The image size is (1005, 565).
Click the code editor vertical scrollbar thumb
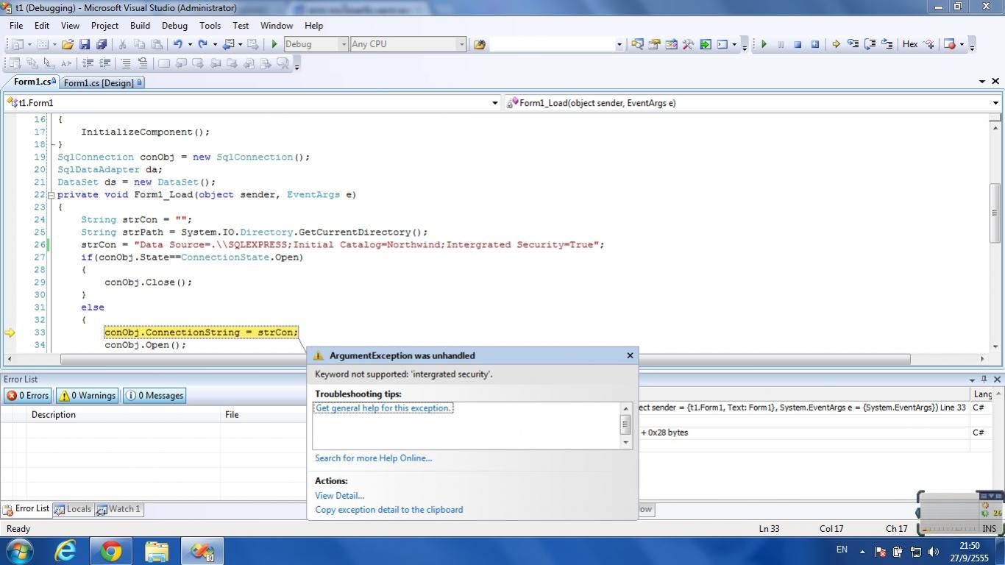995,212
